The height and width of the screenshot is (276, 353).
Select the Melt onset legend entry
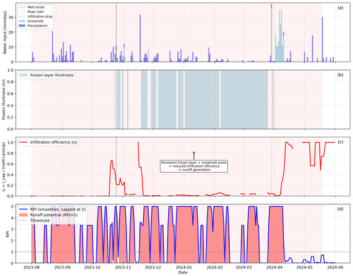tap(31, 7)
